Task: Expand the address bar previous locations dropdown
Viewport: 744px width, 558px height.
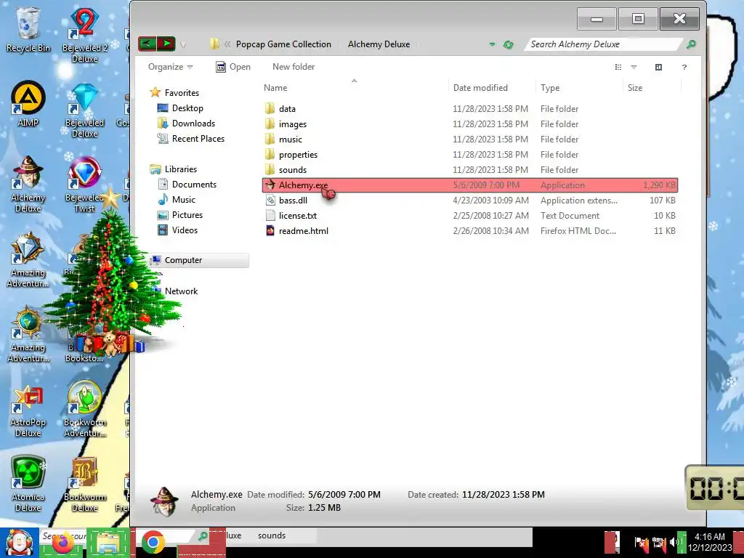Action: point(492,44)
